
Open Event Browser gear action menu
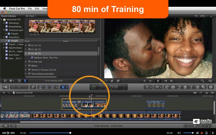coord(12,81)
